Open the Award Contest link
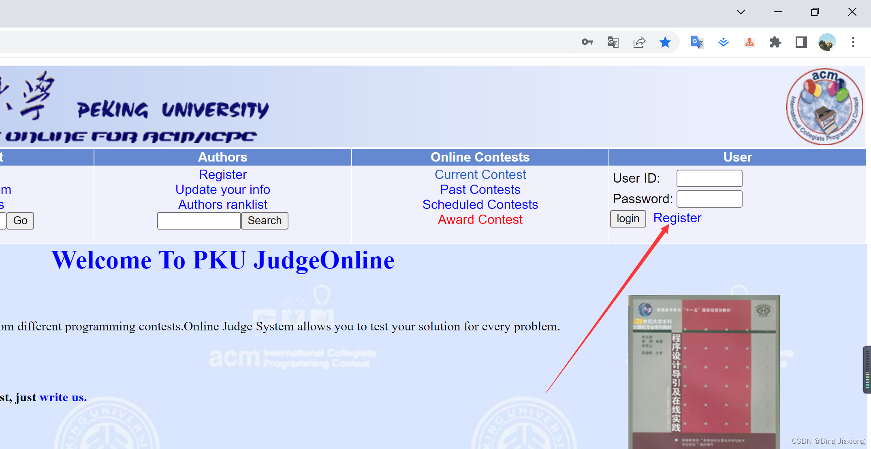 [x=480, y=219]
